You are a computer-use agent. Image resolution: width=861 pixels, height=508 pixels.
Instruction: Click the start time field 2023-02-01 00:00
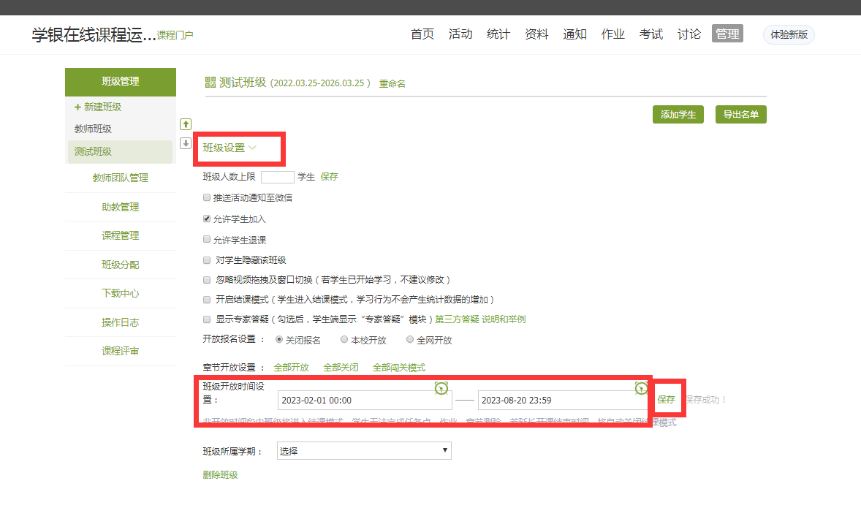[x=365, y=401]
